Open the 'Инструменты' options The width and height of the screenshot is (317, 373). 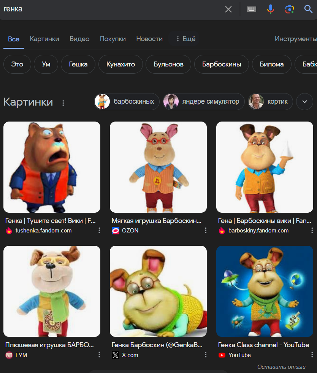[296, 39]
